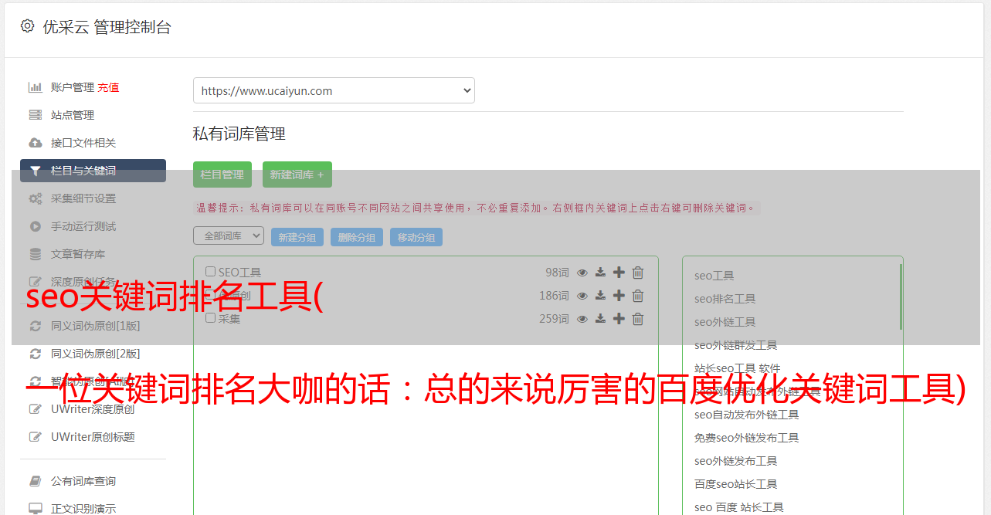The height and width of the screenshot is (515, 991).
Task: Click the gear icon beside 优采云 管理控制台
Action: pos(28,26)
